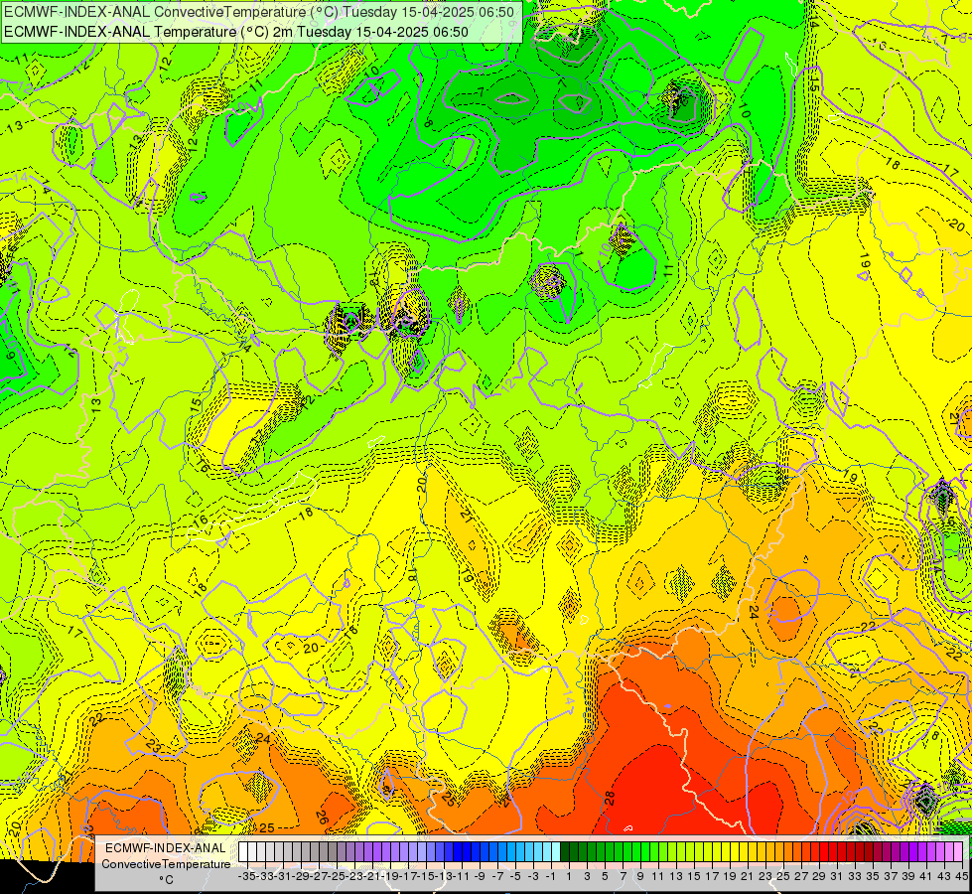
Task: Pick the dark green swatch above legend value 1
Action: point(565,852)
